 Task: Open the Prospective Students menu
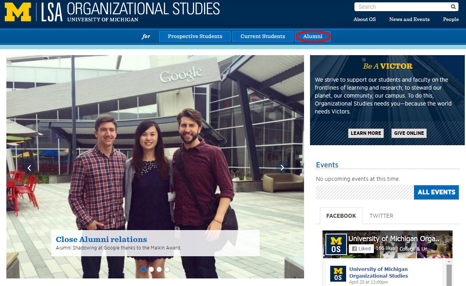click(194, 36)
